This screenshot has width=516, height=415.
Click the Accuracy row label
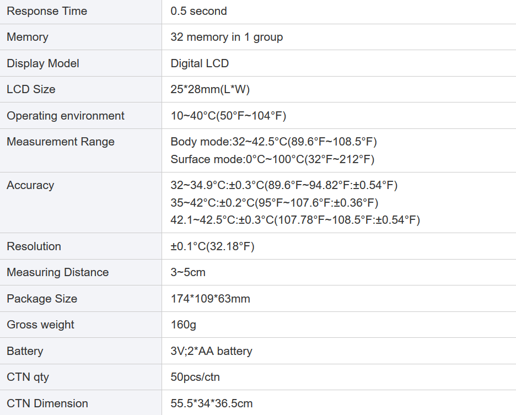(30, 185)
